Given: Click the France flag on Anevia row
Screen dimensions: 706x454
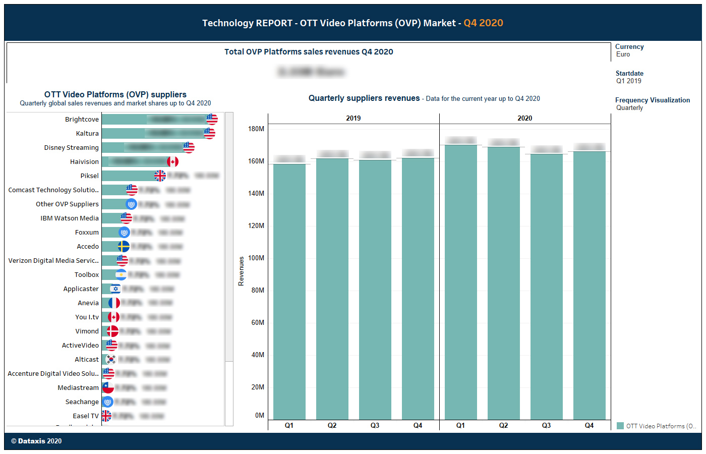Looking at the screenshot, I should coord(114,303).
